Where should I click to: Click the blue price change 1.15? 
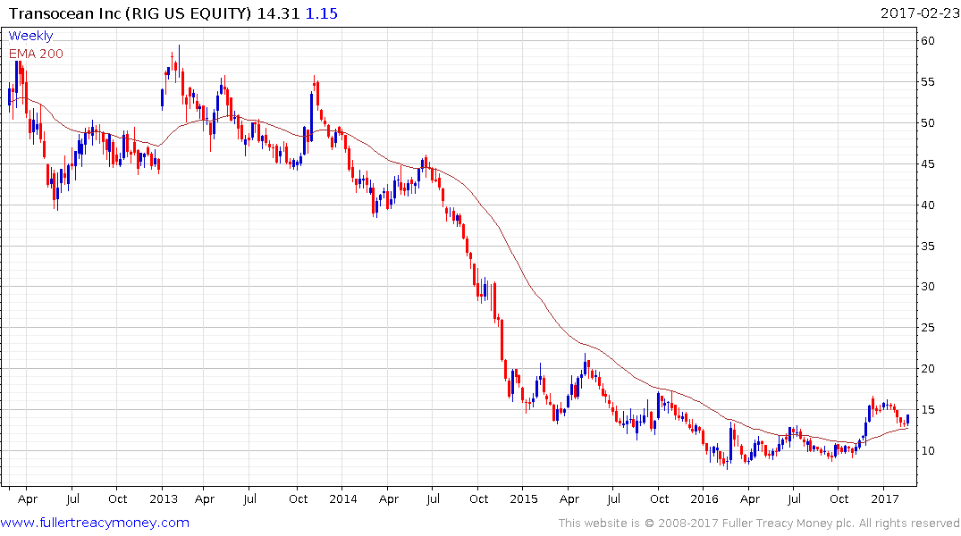click(322, 13)
